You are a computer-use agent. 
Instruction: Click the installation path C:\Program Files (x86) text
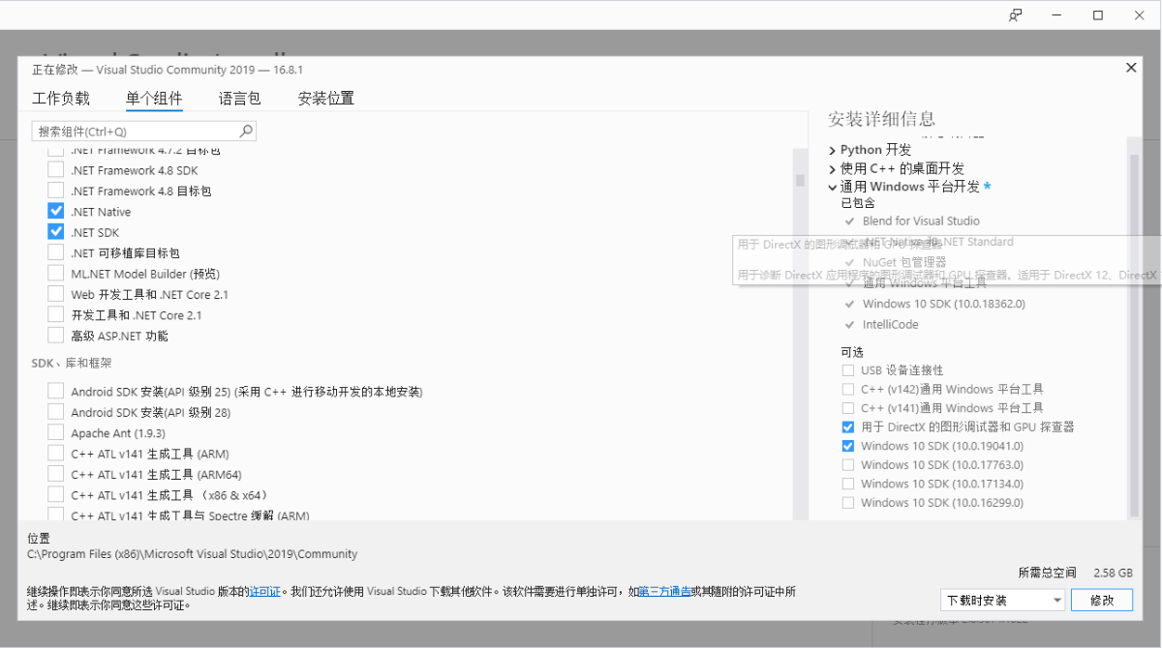192,554
